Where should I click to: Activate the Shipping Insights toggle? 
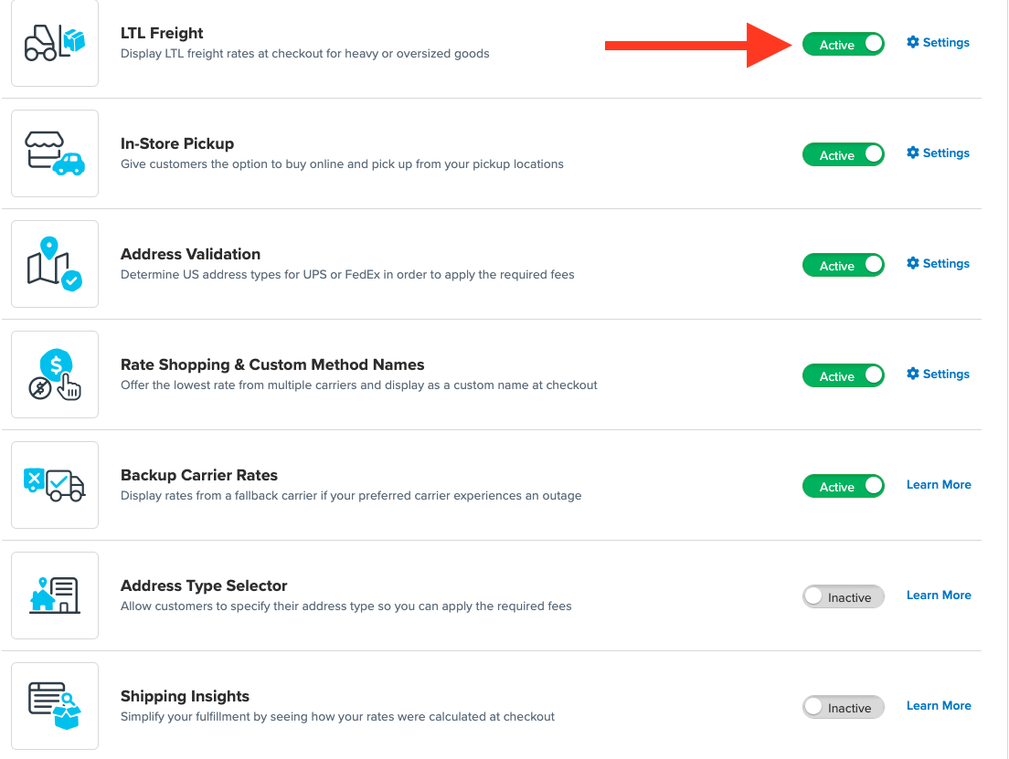(843, 708)
